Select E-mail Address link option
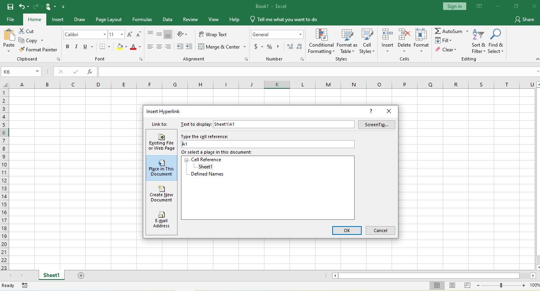Viewport: 540px width, 291px height. coord(162,220)
